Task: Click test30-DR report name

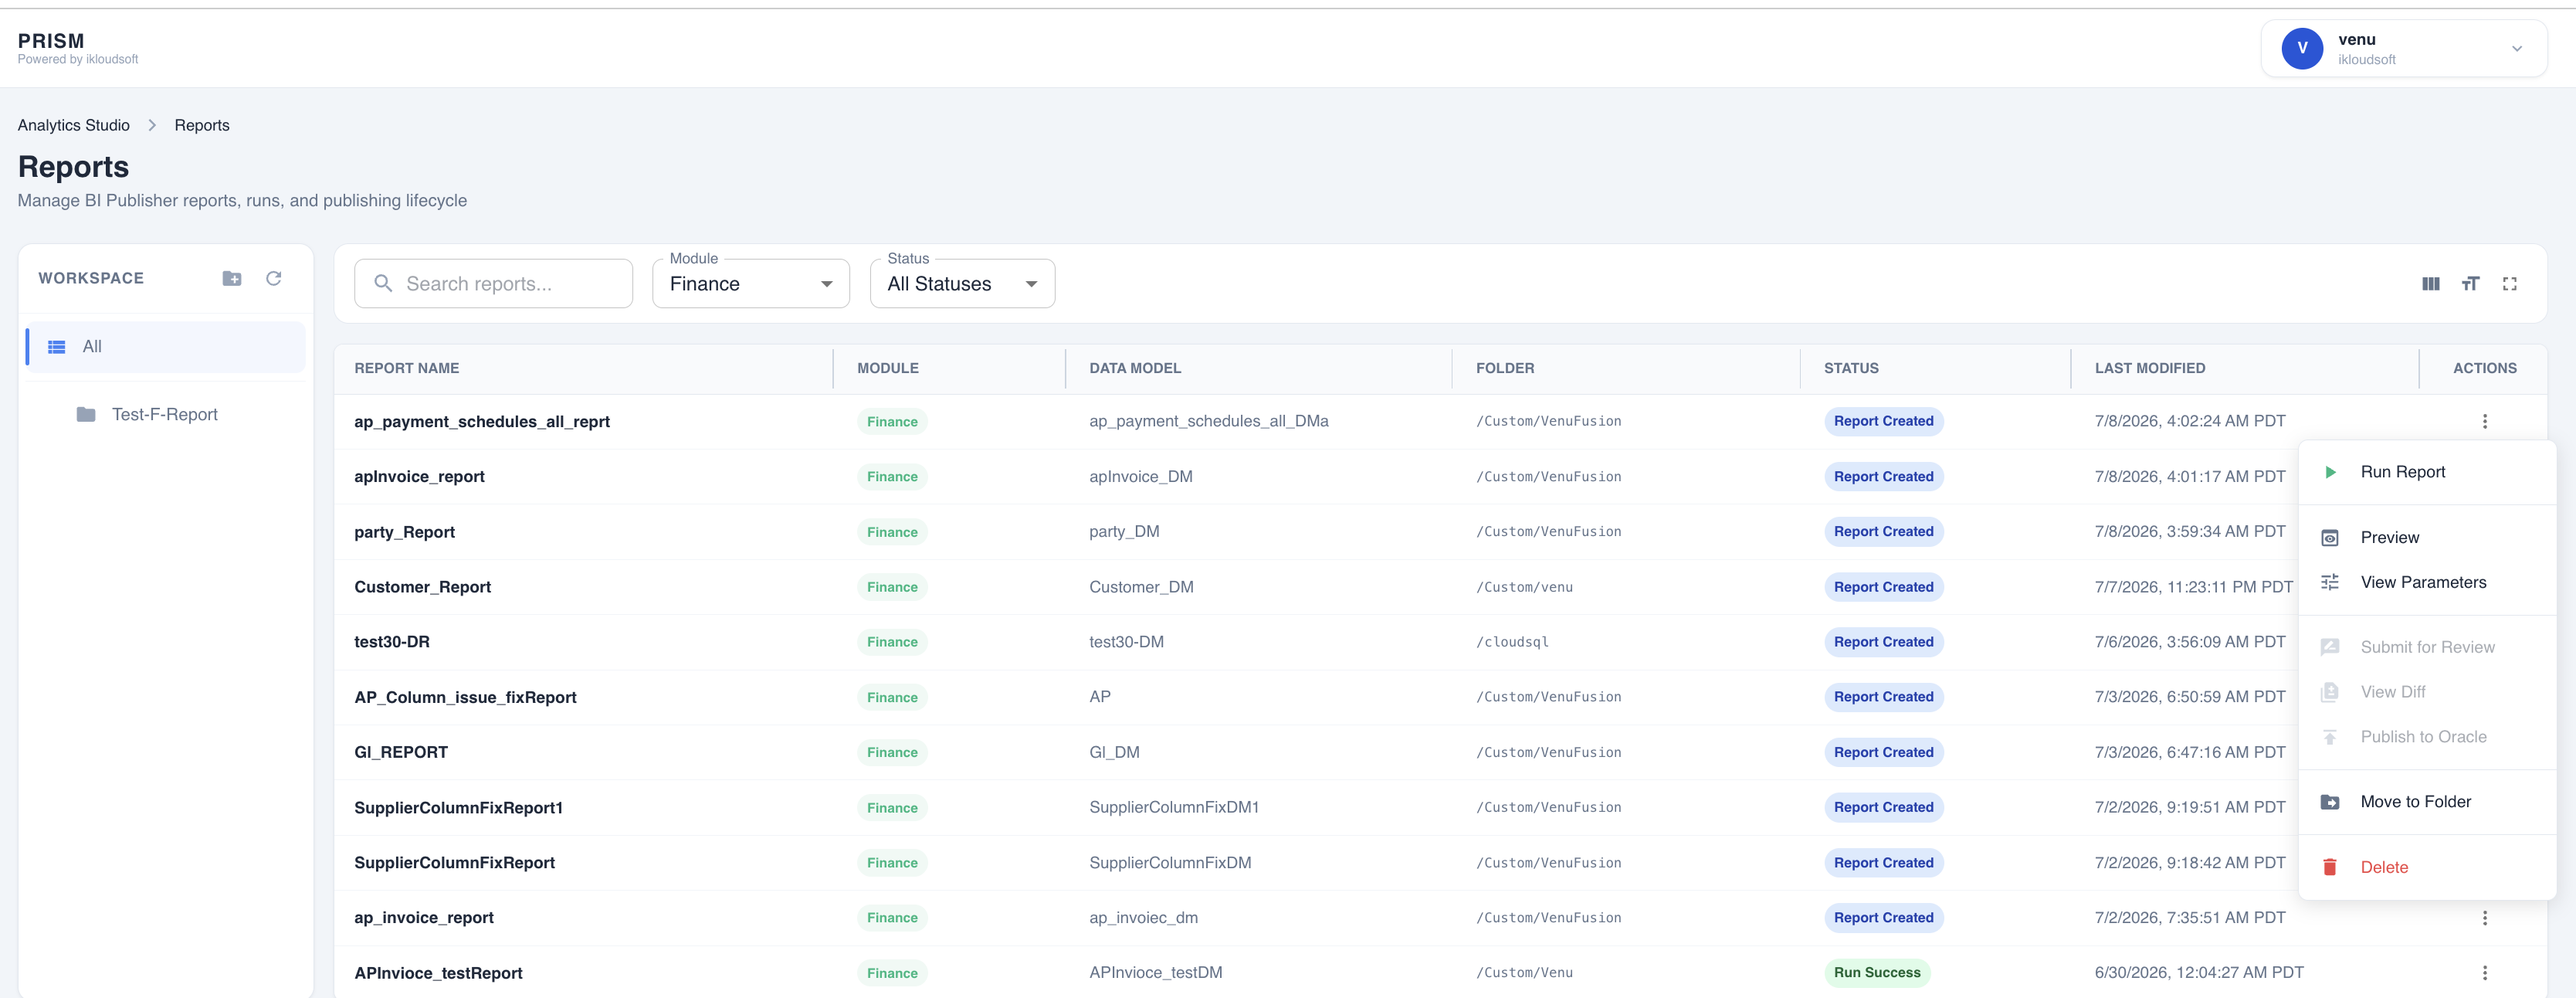Action: [392, 642]
